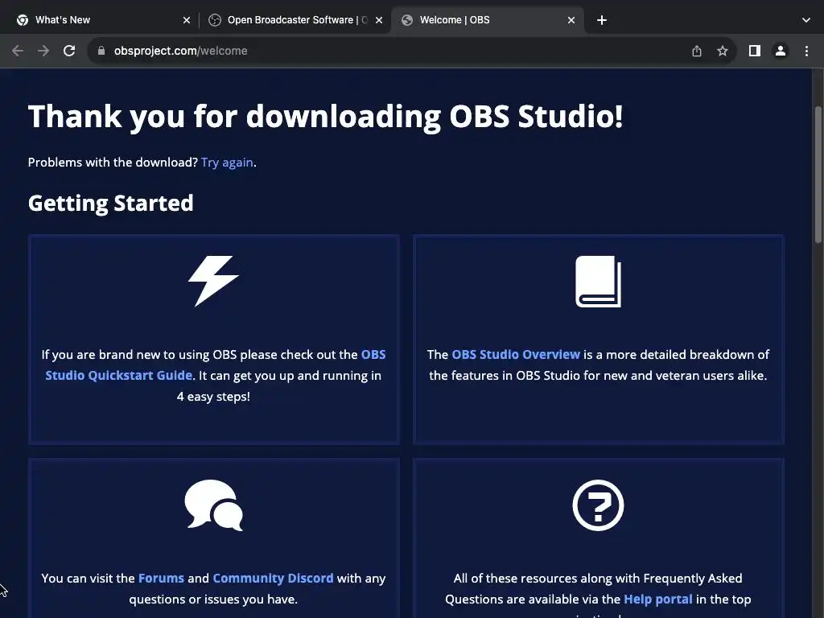This screenshot has height=618, width=824.
Task: Click the lightning bolt quickstart icon
Action: (213, 281)
